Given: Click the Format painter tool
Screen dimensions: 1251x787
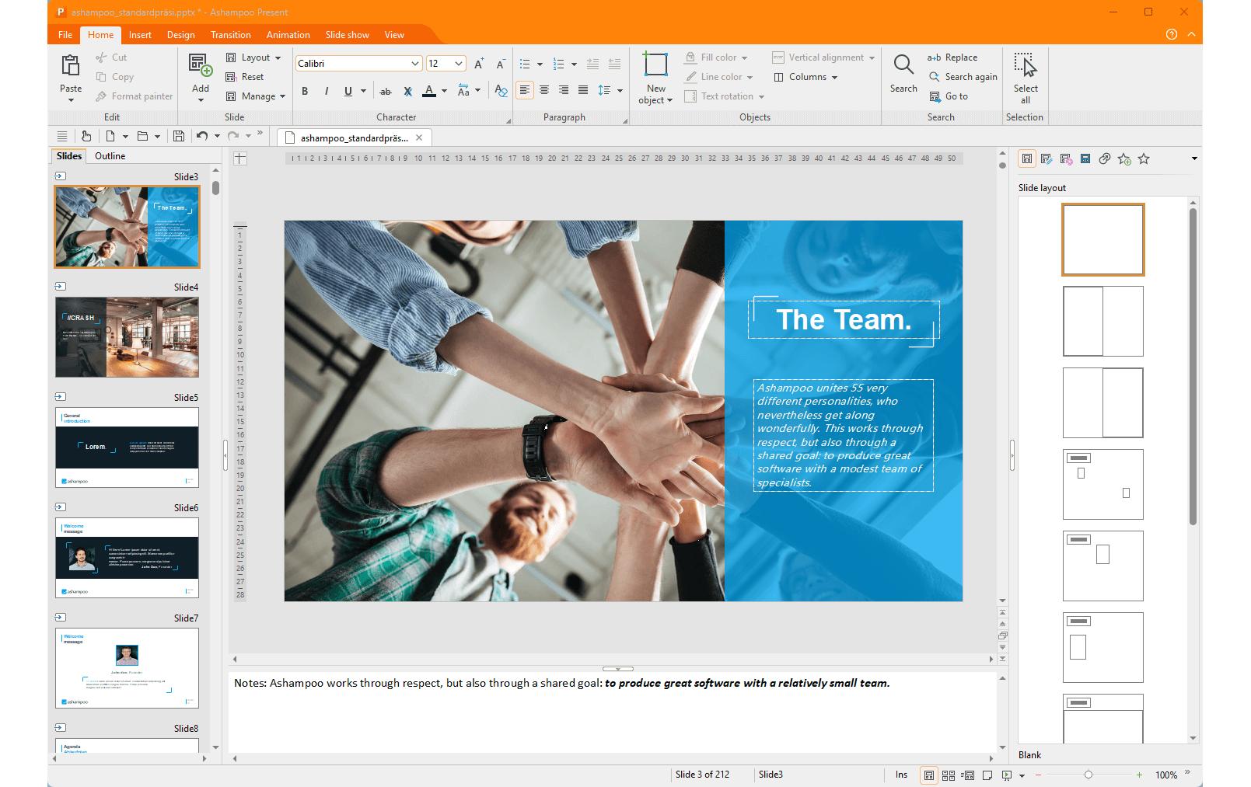Looking at the screenshot, I should click(x=134, y=96).
